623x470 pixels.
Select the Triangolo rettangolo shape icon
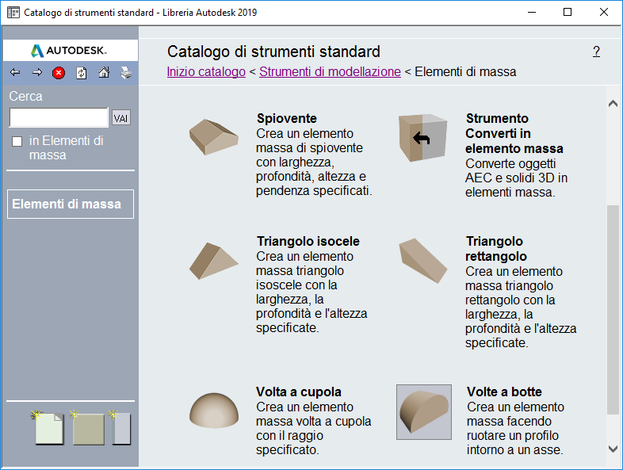tap(423, 261)
